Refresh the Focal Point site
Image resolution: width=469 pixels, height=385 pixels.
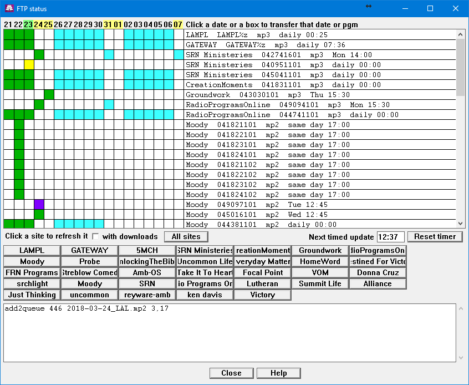tap(263, 272)
